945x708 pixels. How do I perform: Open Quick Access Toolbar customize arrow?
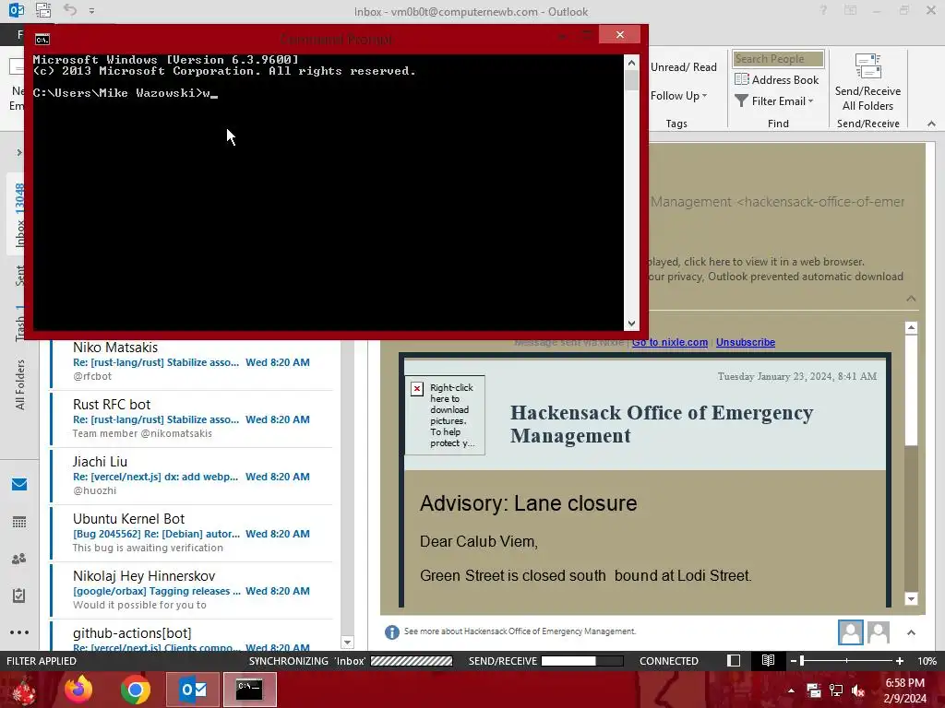(91, 11)
